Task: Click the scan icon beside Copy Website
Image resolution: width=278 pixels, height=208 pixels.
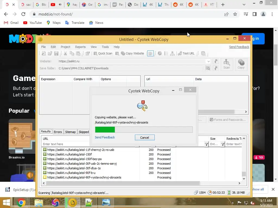Action: pos(117,53)
